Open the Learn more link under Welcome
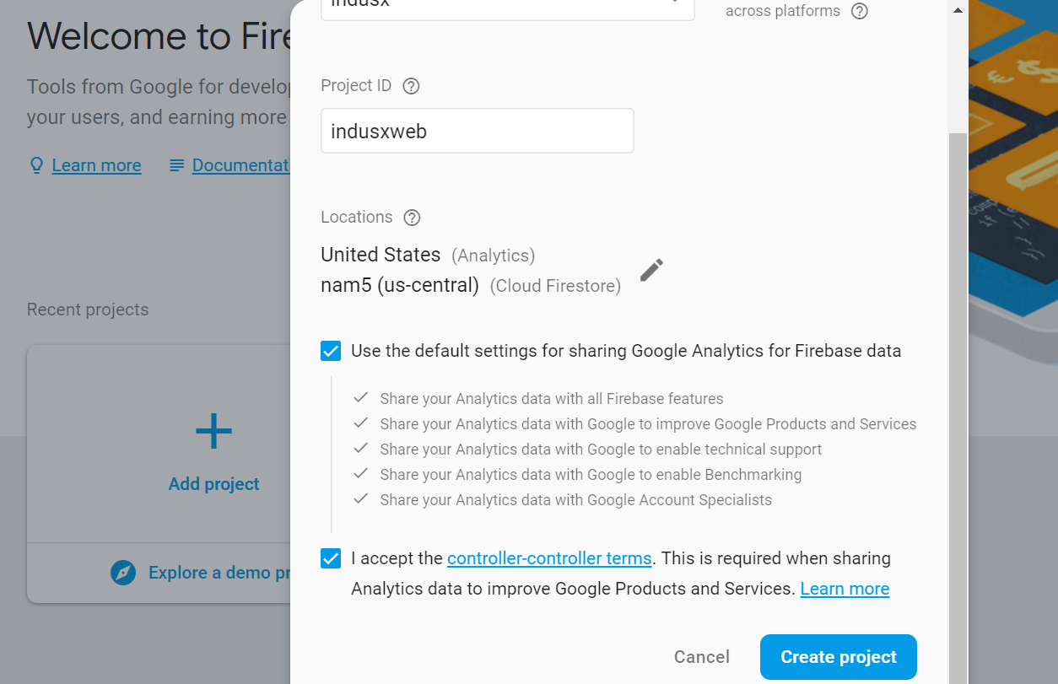Screen dimensions: 1058x684 click(96, 165)
